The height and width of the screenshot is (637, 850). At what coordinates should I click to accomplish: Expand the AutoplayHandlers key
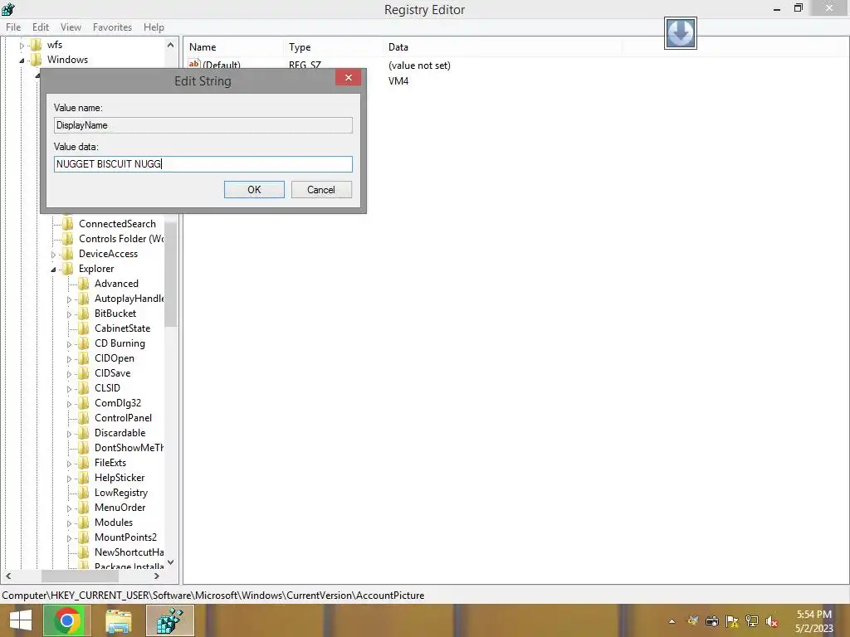coord(69,299)
